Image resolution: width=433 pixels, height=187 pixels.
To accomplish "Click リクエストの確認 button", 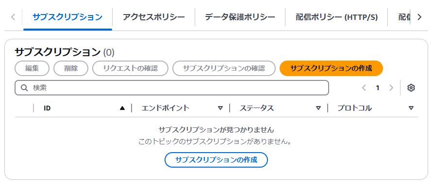I will tap(131, 68).
